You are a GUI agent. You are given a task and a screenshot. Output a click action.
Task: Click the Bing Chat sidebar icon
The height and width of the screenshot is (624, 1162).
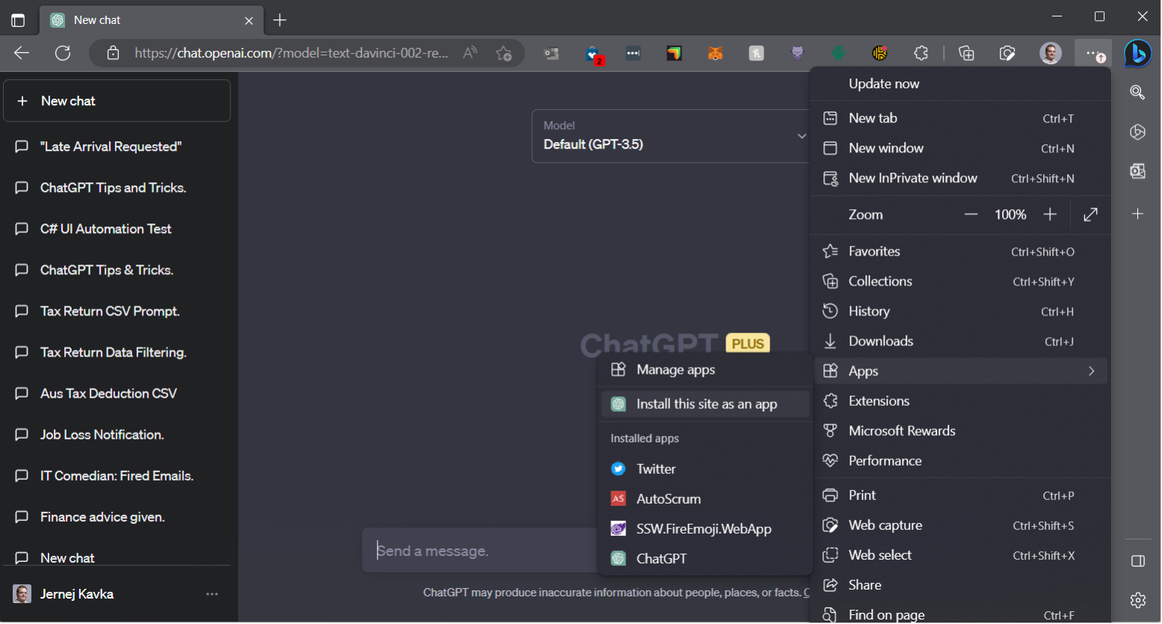point(1137,53)
